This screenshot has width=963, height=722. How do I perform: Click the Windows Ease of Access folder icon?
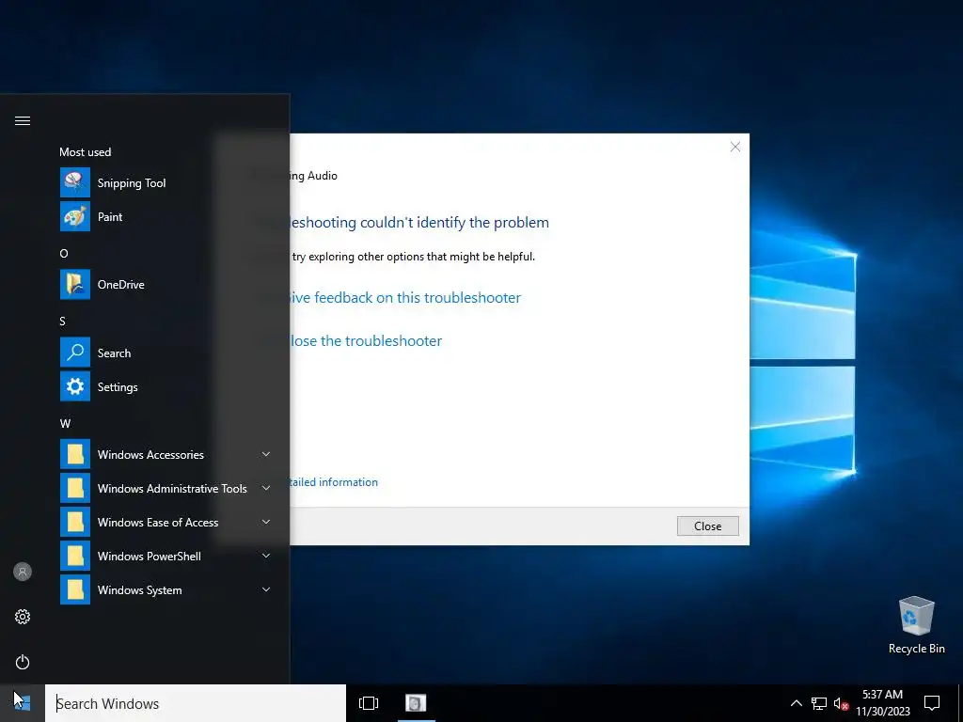(x=75, y=522)
